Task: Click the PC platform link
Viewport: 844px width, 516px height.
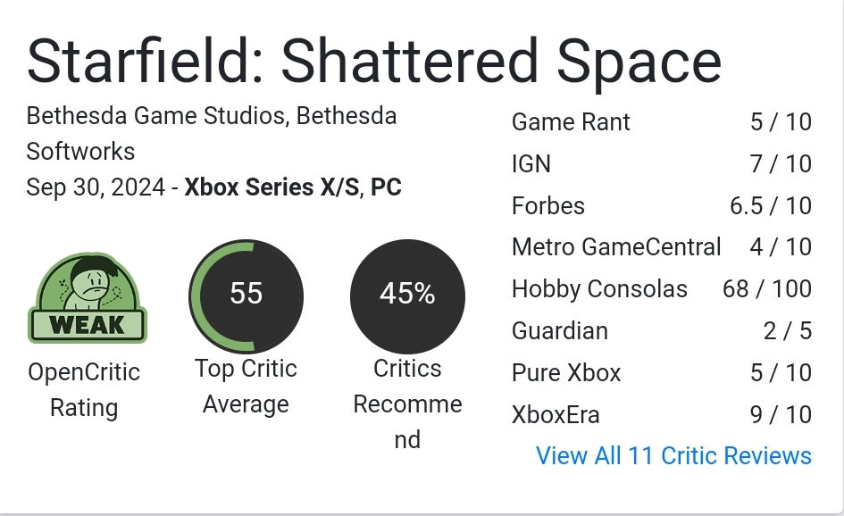Action: [x=386, y=187]
